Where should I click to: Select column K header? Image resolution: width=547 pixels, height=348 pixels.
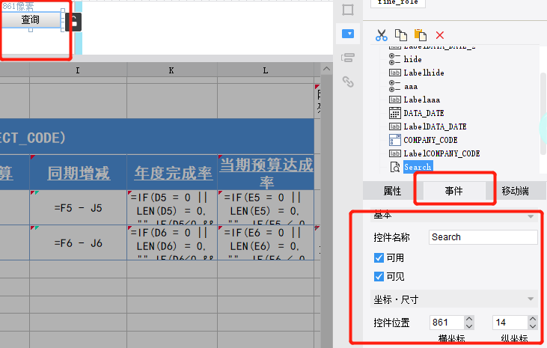click(x=171, y=70)
